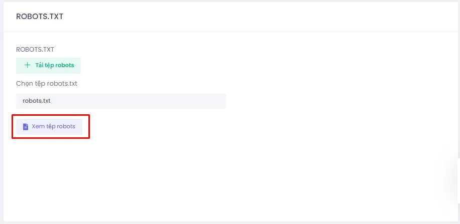This screenshot has width=460, height=224.
Task: Click the Chọn tệp robots.txt label
Action: click(x=47, y=83)
